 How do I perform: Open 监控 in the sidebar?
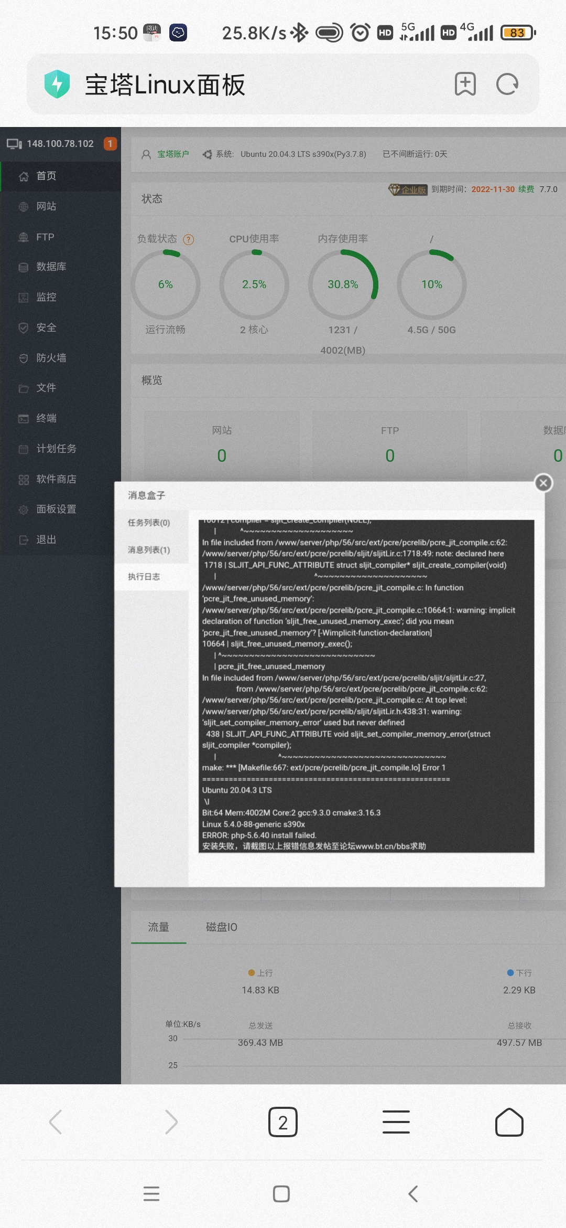point(60,297)
